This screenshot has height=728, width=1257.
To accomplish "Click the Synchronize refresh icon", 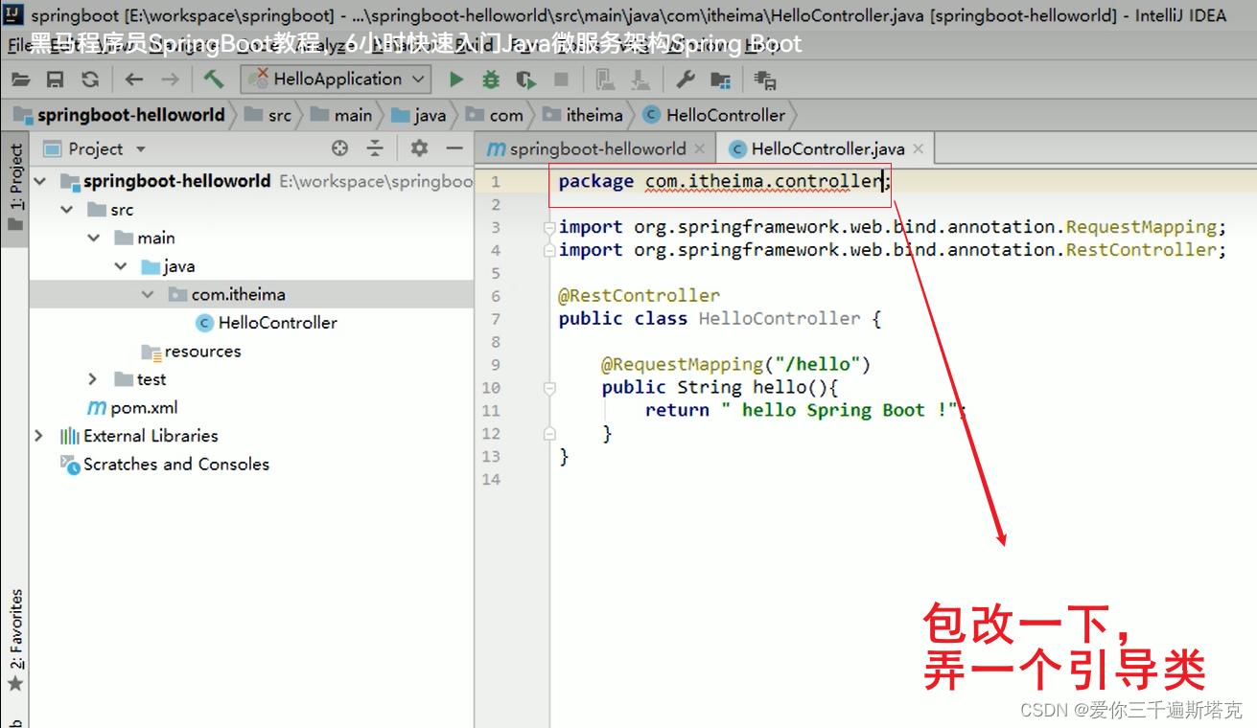I will click(x=89, y=80).
